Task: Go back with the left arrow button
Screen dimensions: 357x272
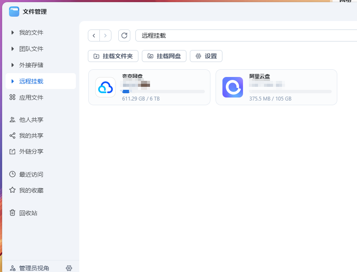Action: (94, 35)
